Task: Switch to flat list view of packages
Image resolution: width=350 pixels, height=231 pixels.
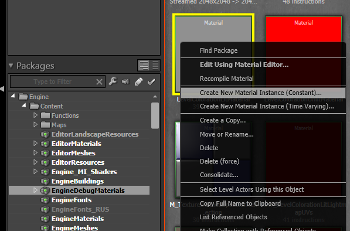Action: point(155,66)
